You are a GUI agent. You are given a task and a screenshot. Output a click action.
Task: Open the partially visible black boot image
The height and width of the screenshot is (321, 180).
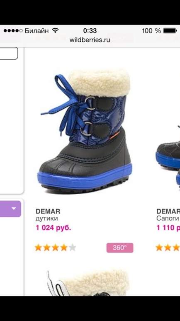tap(168, 155)
